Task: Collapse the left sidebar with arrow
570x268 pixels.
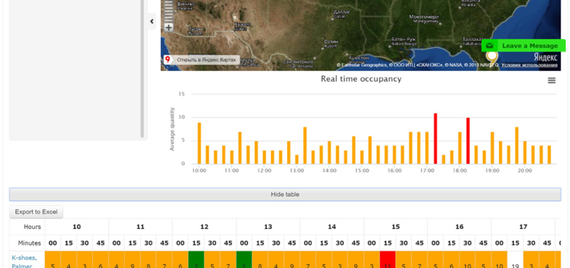Action: (152, 21)
